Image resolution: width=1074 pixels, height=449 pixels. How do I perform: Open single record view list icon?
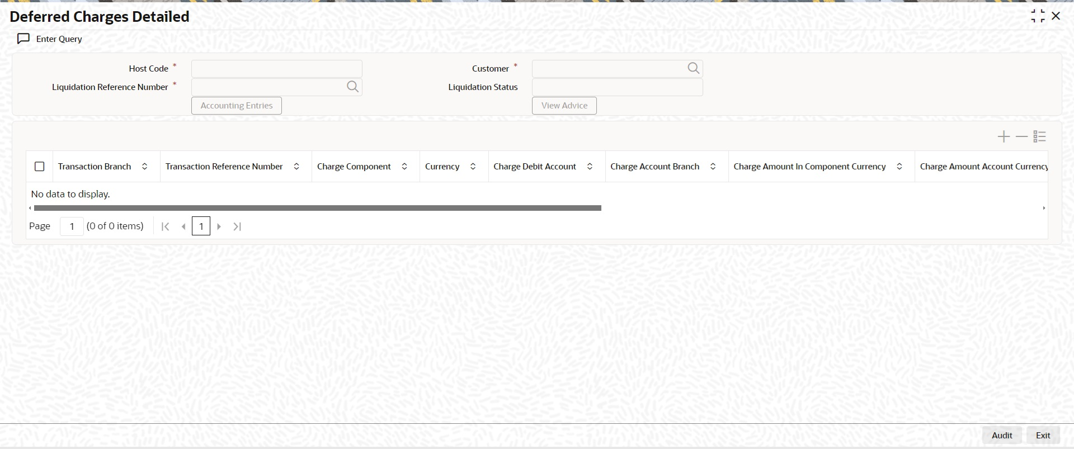coord(1039,136)
